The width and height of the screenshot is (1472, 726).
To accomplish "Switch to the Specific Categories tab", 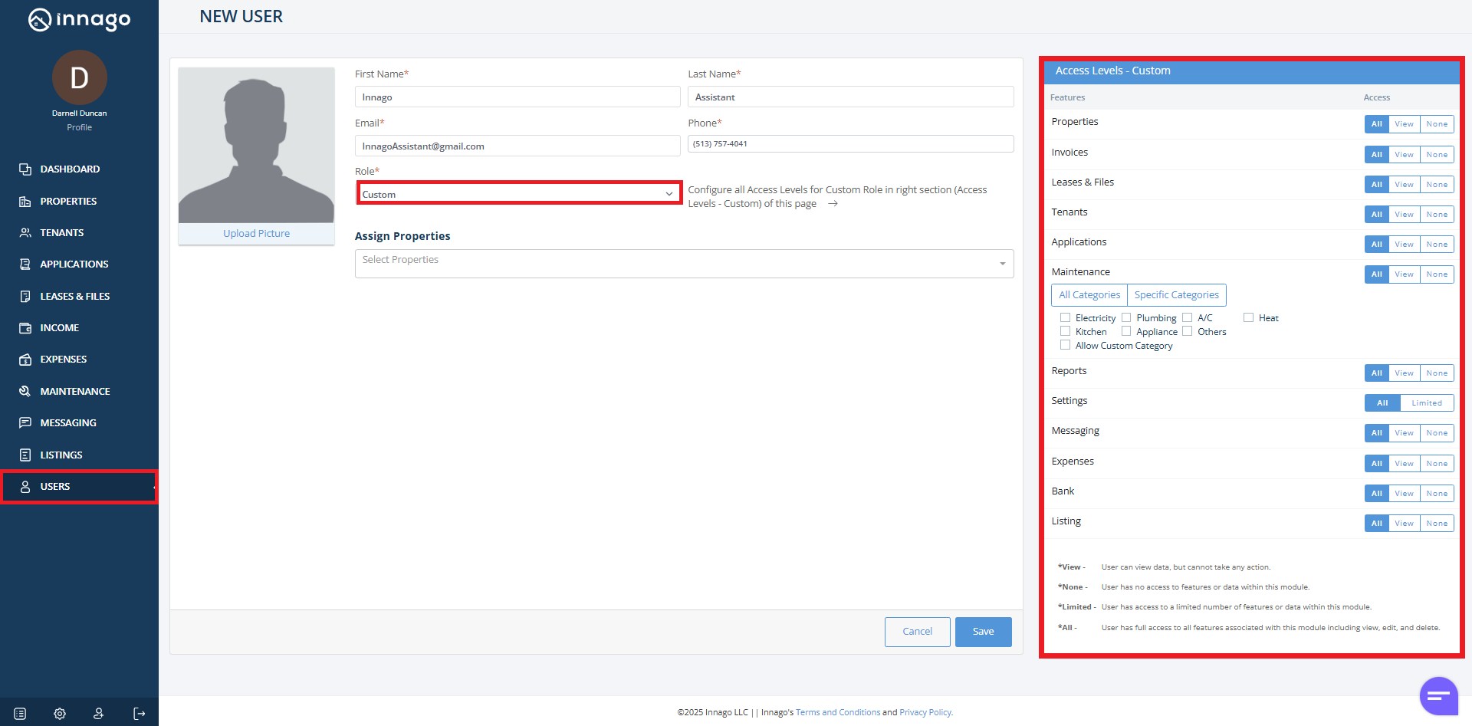I will (x=1176, y=295).
